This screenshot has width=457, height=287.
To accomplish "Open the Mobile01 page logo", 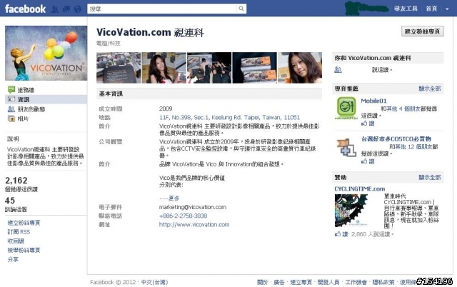I will coord(346,108).
